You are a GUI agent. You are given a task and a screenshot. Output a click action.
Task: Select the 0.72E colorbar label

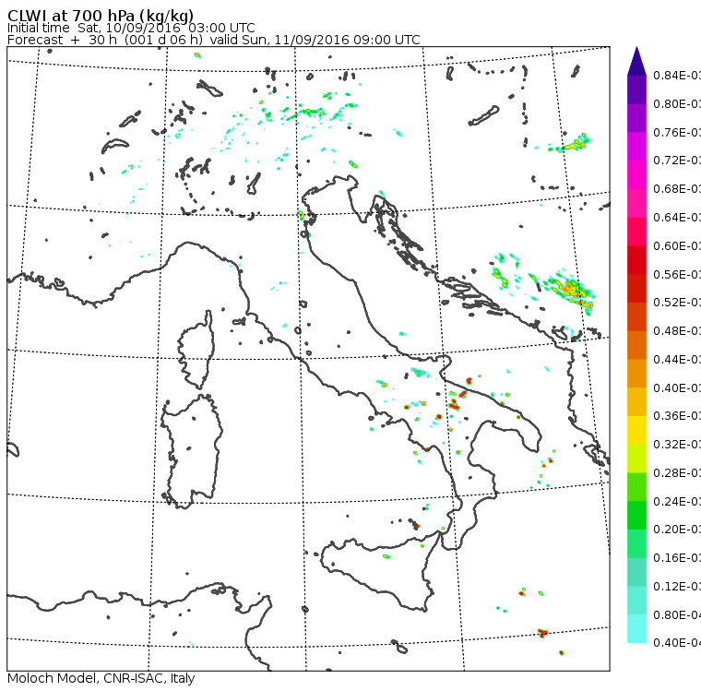click(x=677, y=161)
